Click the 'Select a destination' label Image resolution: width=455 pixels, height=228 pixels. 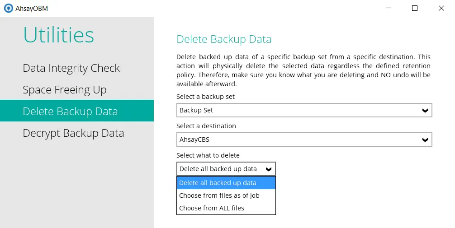[x=206, y=126]
